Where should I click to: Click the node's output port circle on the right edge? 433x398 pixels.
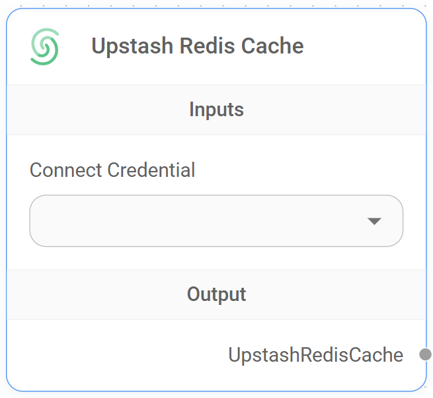point(425,354)
